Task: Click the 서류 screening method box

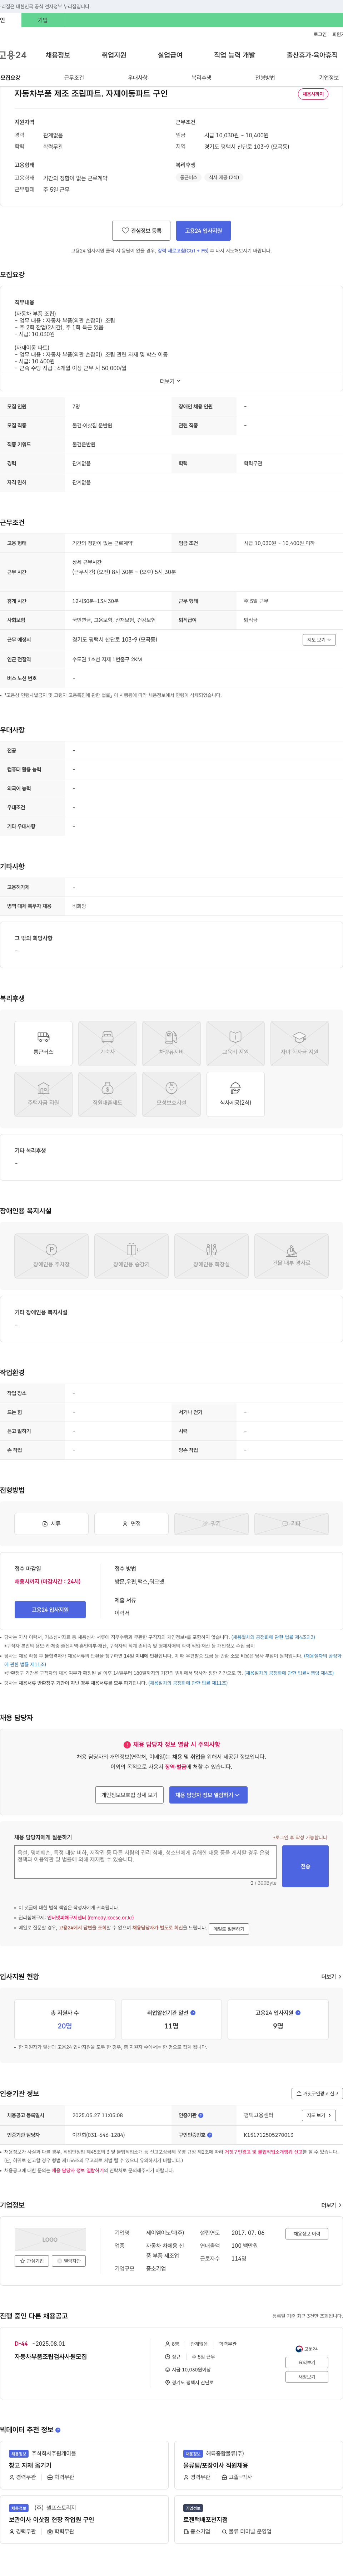Action: pyautogui.click(x=51, y=1524)
